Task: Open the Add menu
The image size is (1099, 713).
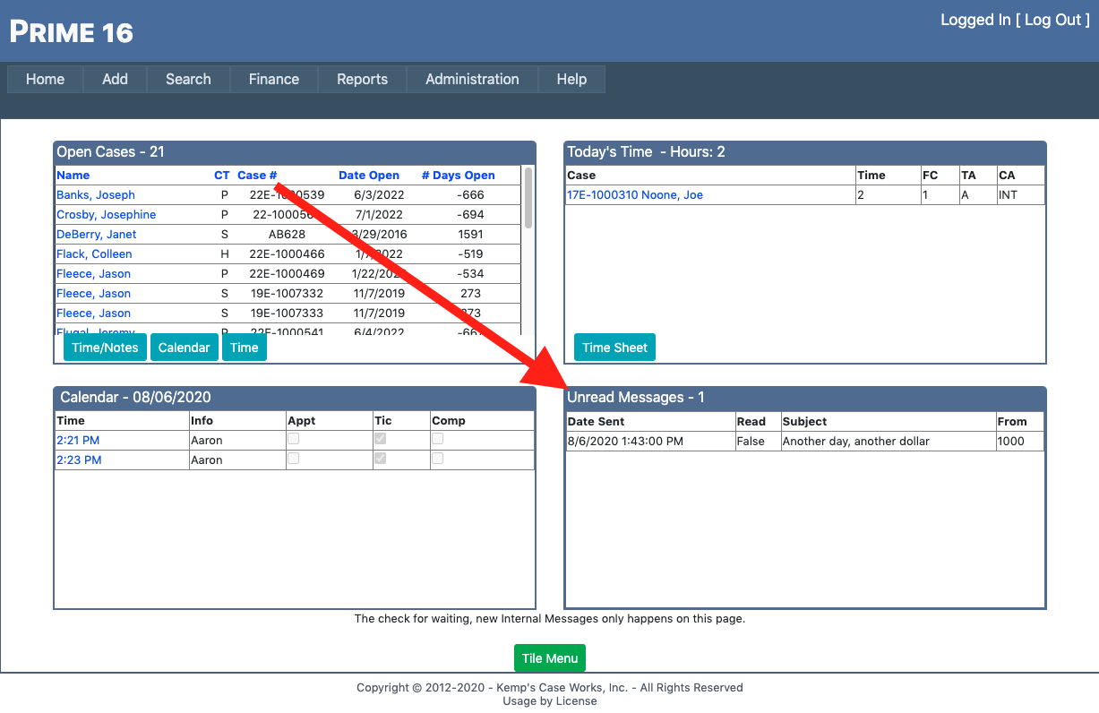Action: pos(115,79)
